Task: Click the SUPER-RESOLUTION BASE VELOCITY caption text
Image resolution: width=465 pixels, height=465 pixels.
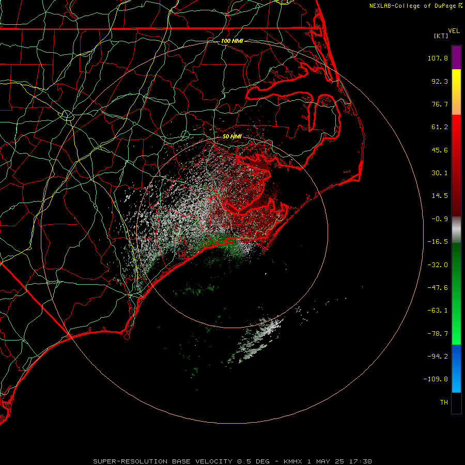Action: point(163,461)
